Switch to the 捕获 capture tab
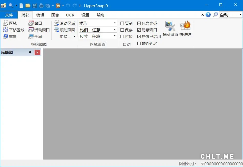The image size is (243, 167). tap(25, 15)
